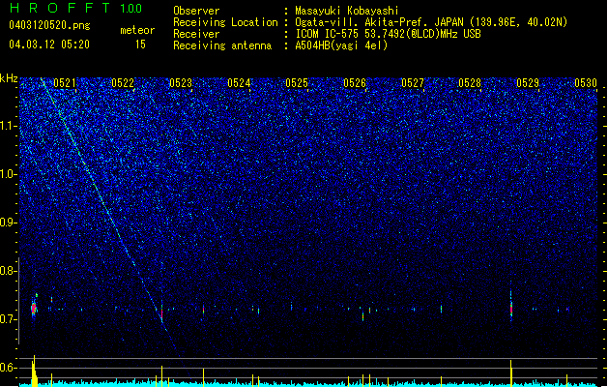Click the red meteor echo just before 0529
This screenshot has height=387, width=608.
coord(511,307)
